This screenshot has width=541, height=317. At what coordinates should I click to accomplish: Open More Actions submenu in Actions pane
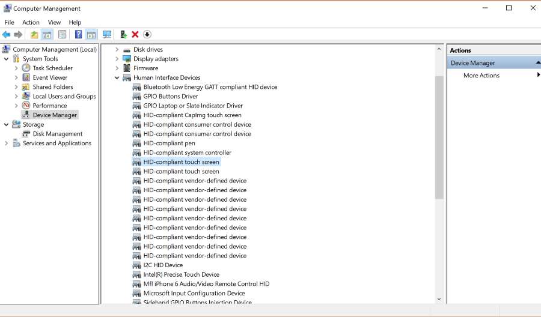481,76
